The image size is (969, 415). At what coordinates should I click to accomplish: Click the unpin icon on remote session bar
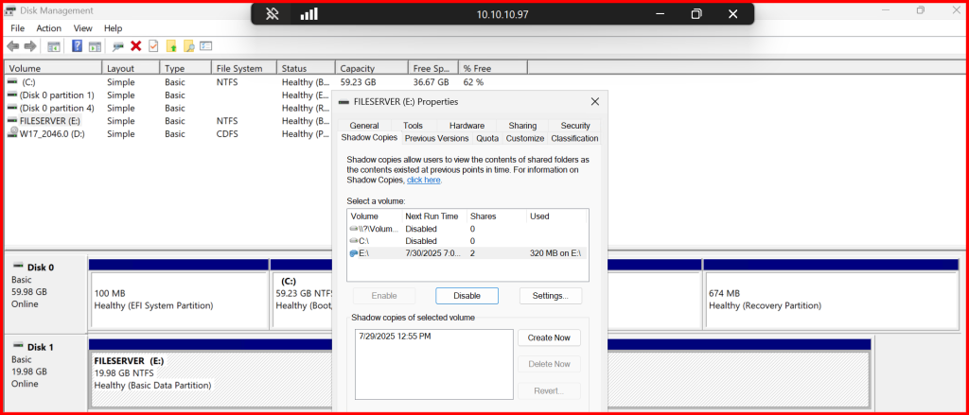272,14
